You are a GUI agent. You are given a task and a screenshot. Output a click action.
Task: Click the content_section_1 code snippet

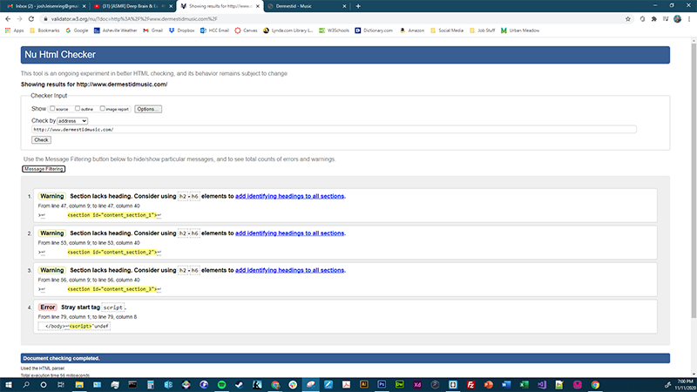click(x=112, y=215)
